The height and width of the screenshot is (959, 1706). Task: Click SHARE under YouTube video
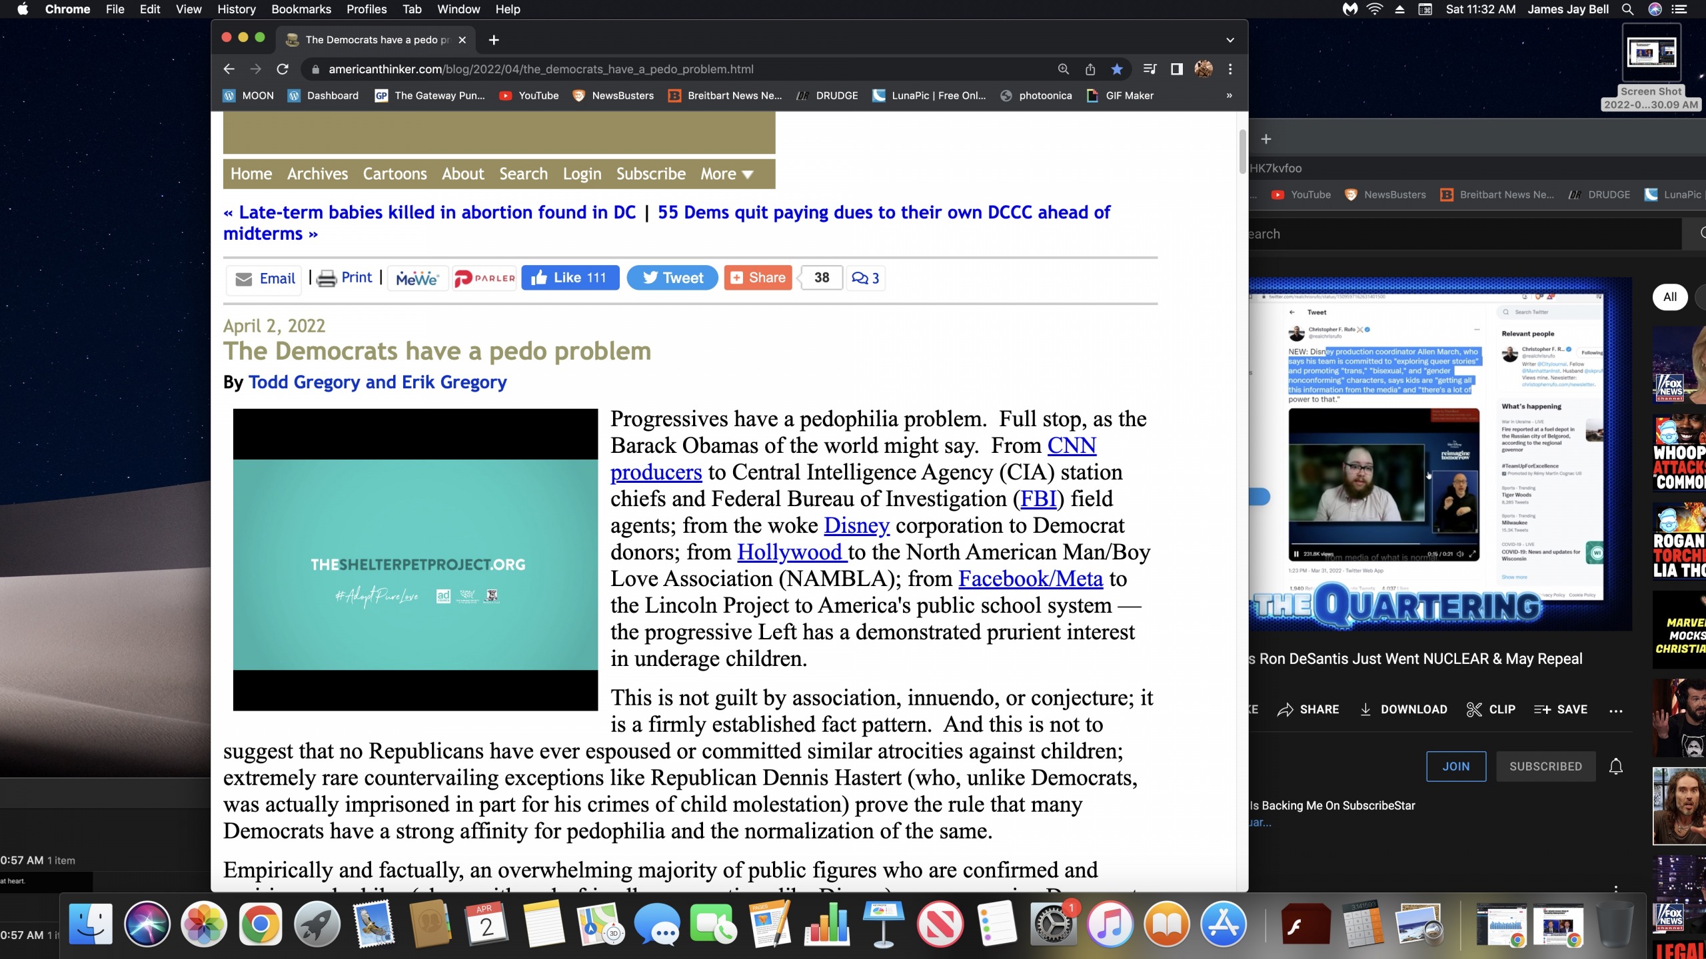coord(1308,709)
